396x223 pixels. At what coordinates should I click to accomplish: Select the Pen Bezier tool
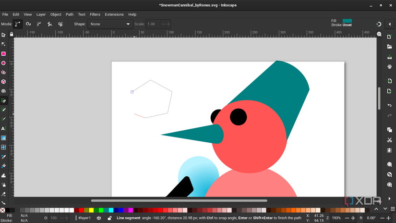coord(3,100)
